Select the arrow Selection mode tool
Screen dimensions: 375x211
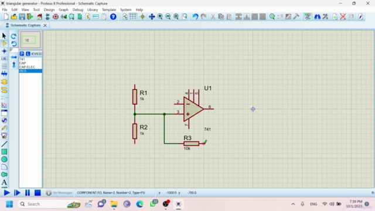[4, 36]
